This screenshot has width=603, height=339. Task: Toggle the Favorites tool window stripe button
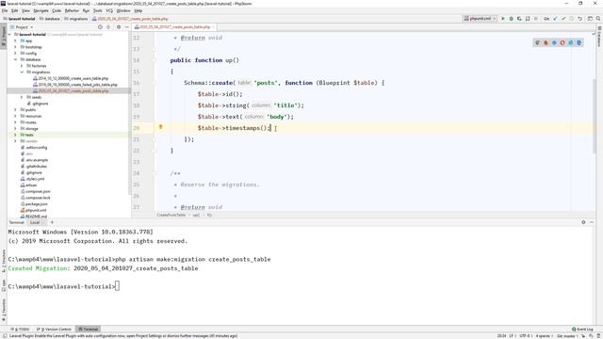click(4, 310)
